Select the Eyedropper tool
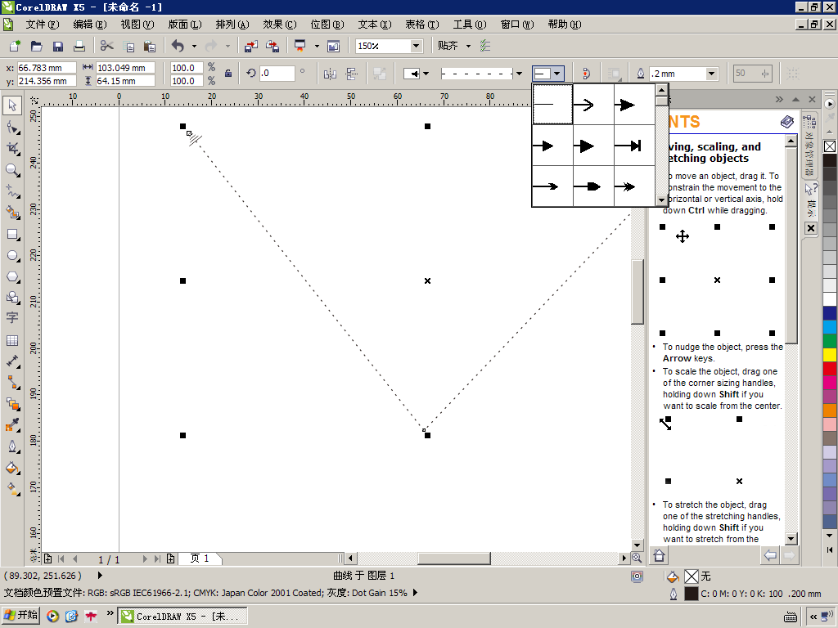This screenshot has height=628, width=838. tap(12, 425)
